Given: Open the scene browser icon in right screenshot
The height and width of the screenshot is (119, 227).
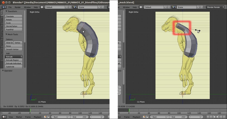Looking at the screenshot, I should tap(174, 7).
